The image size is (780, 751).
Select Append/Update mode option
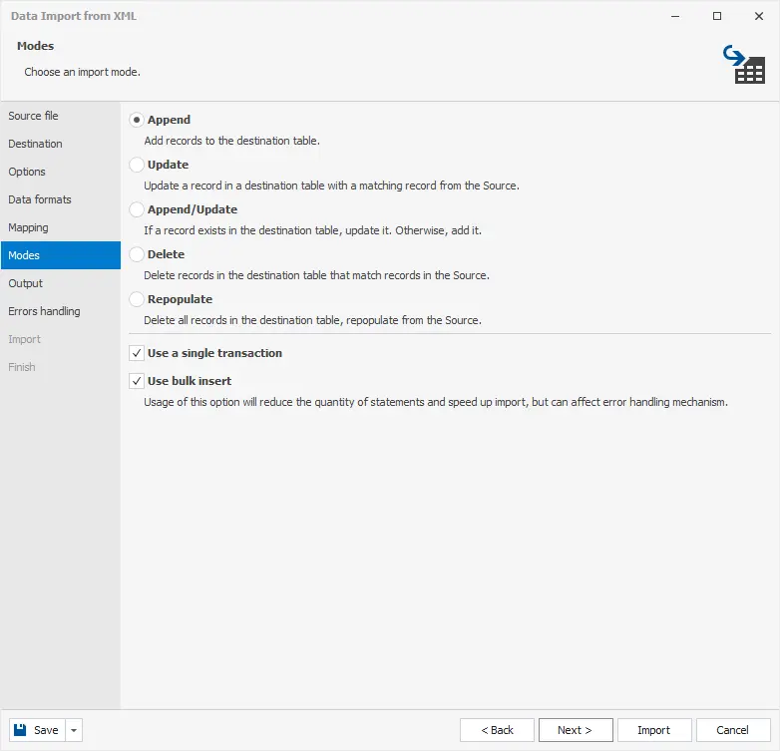point(137,209)
